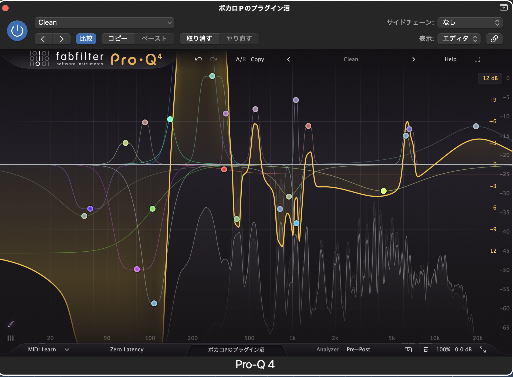Click the コピー button
Image resolution: width=513 pixels, height=377 pixels.
pos(118,39)
